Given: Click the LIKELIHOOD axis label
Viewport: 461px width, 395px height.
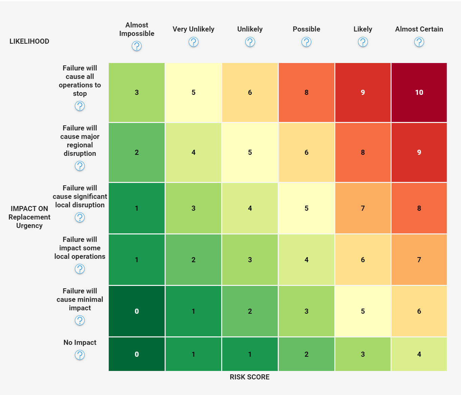Looking at the screenshot, I should click(x=29, y=41).
